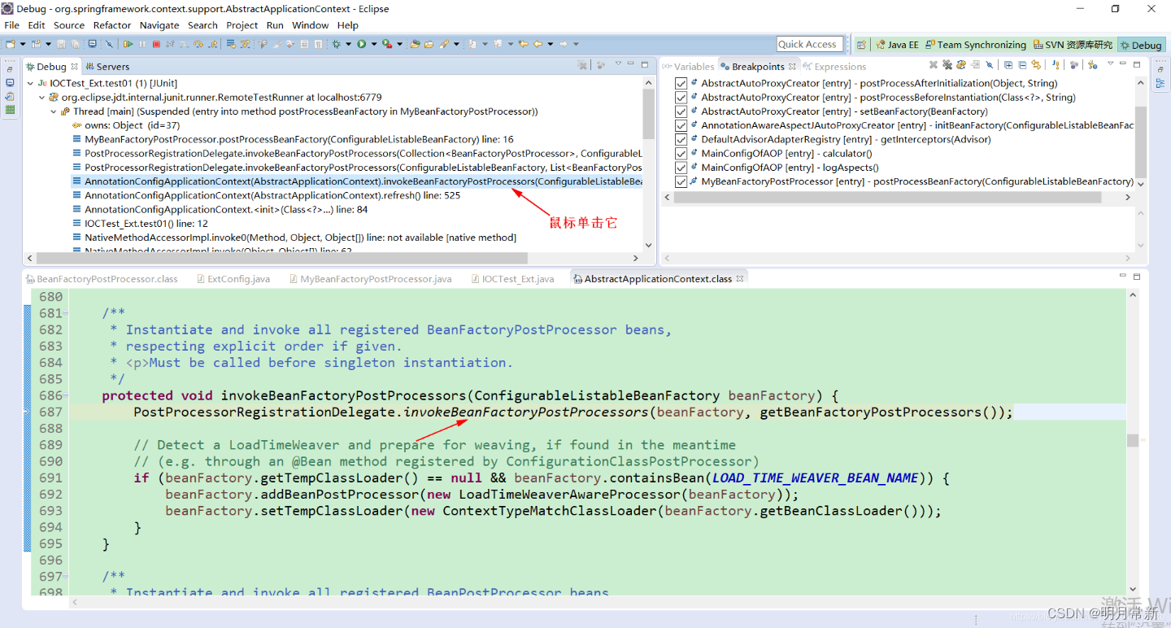Click the Open Type toolbar icon
The height and width of the screenshot is (628, 1171).
point(415,44)
